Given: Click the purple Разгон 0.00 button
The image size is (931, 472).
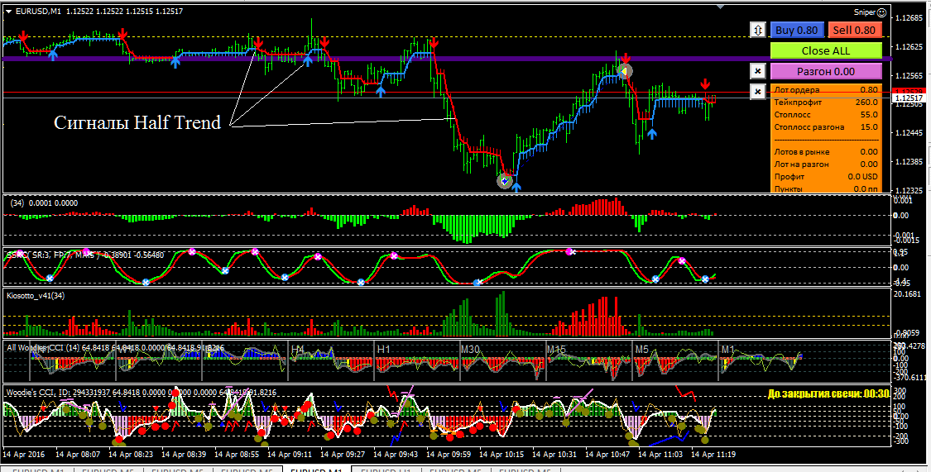Looking at the screenshot, I should [825, 71].
